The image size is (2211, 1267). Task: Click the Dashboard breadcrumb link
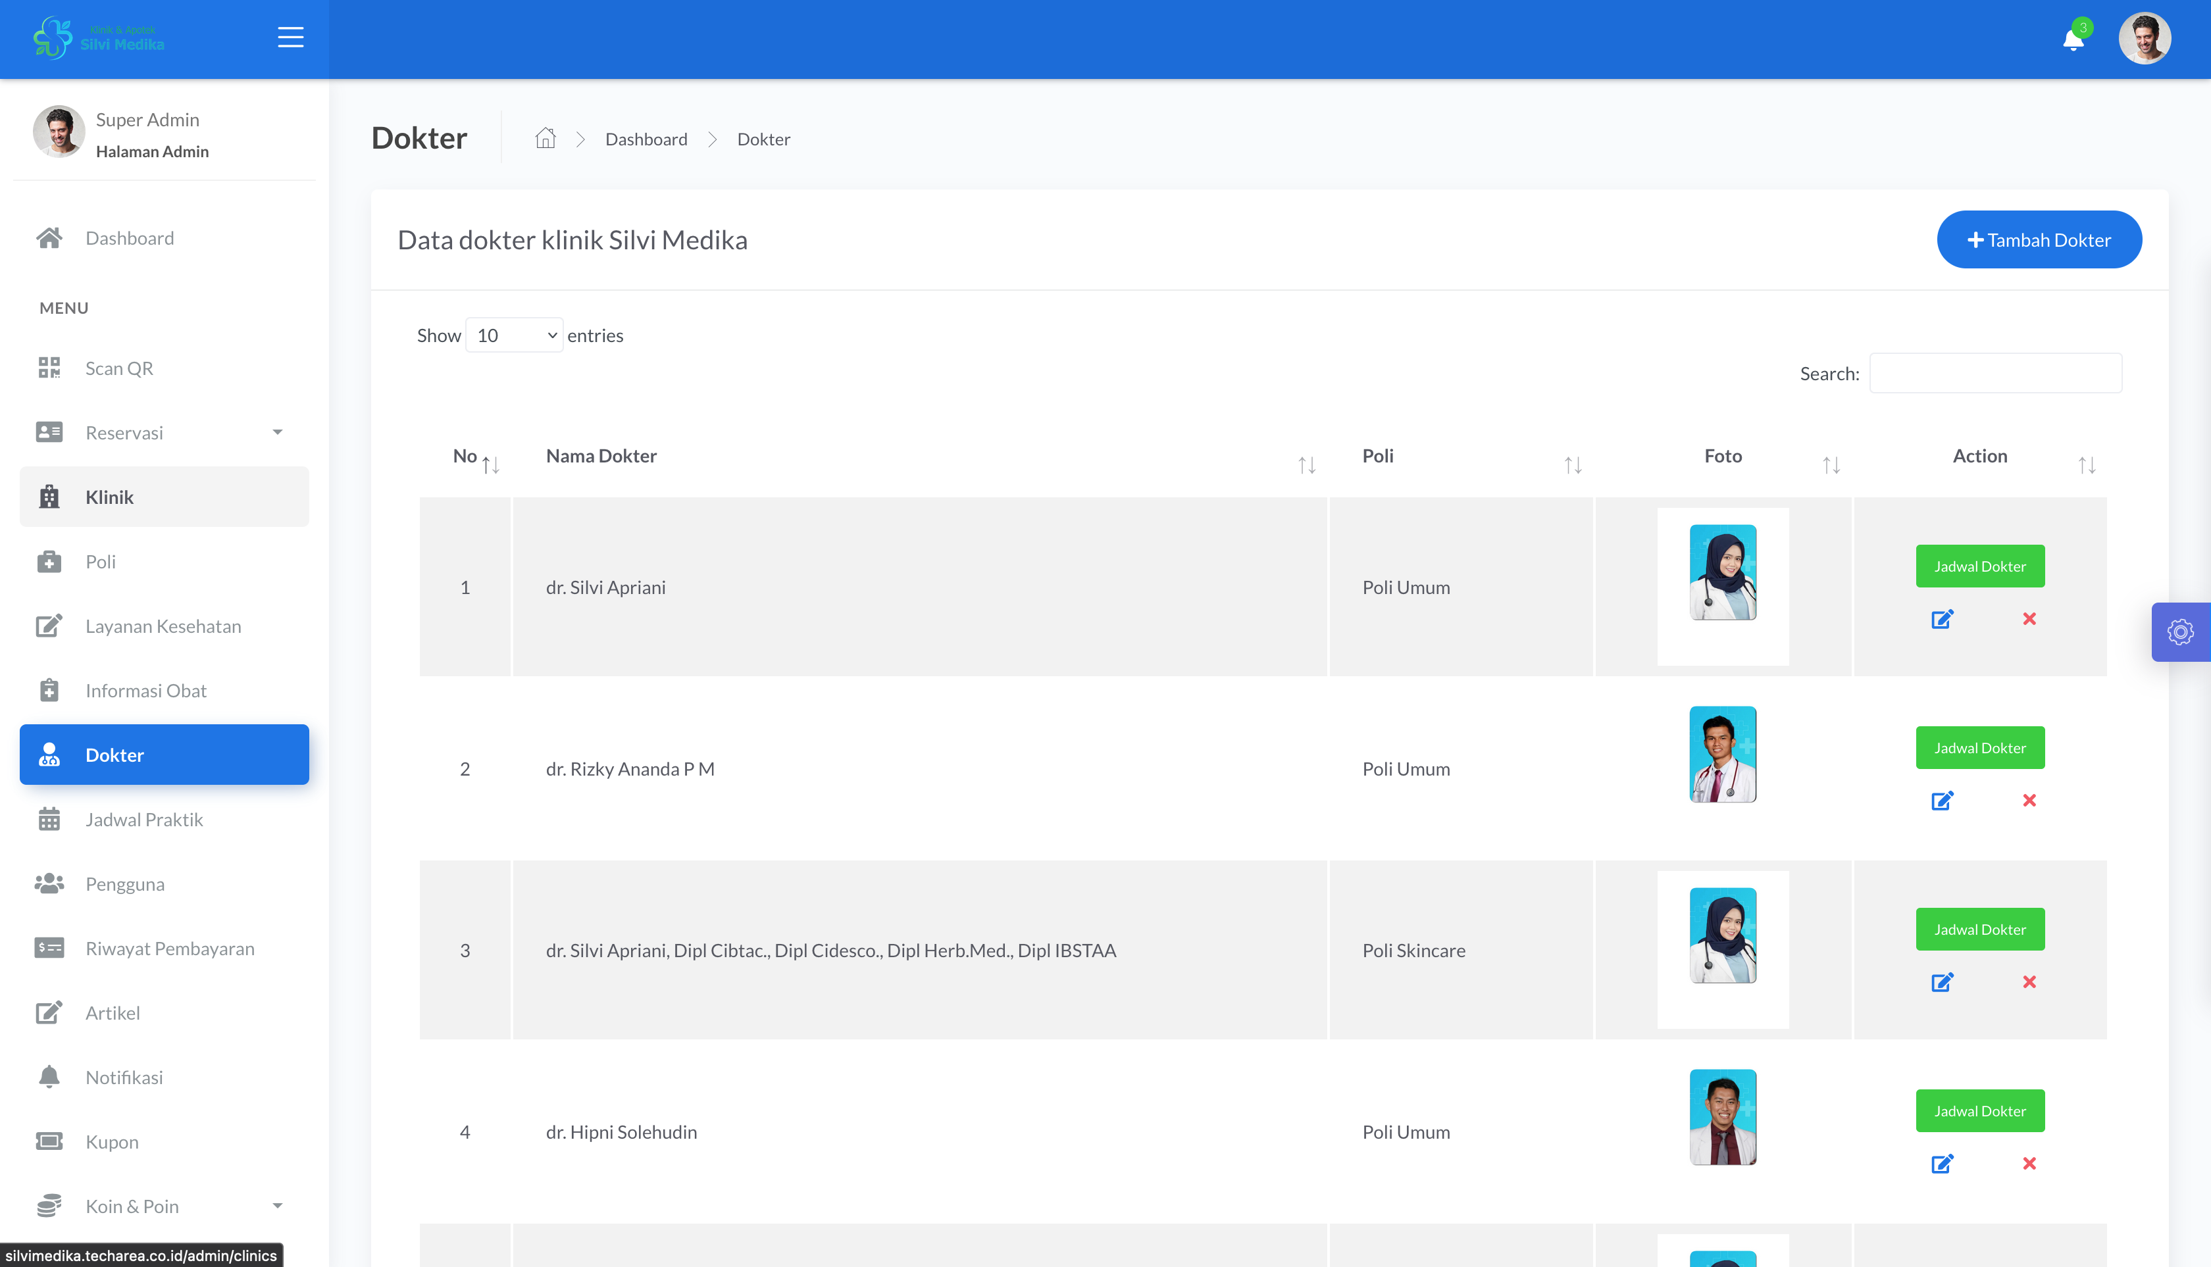click(646, 139)
